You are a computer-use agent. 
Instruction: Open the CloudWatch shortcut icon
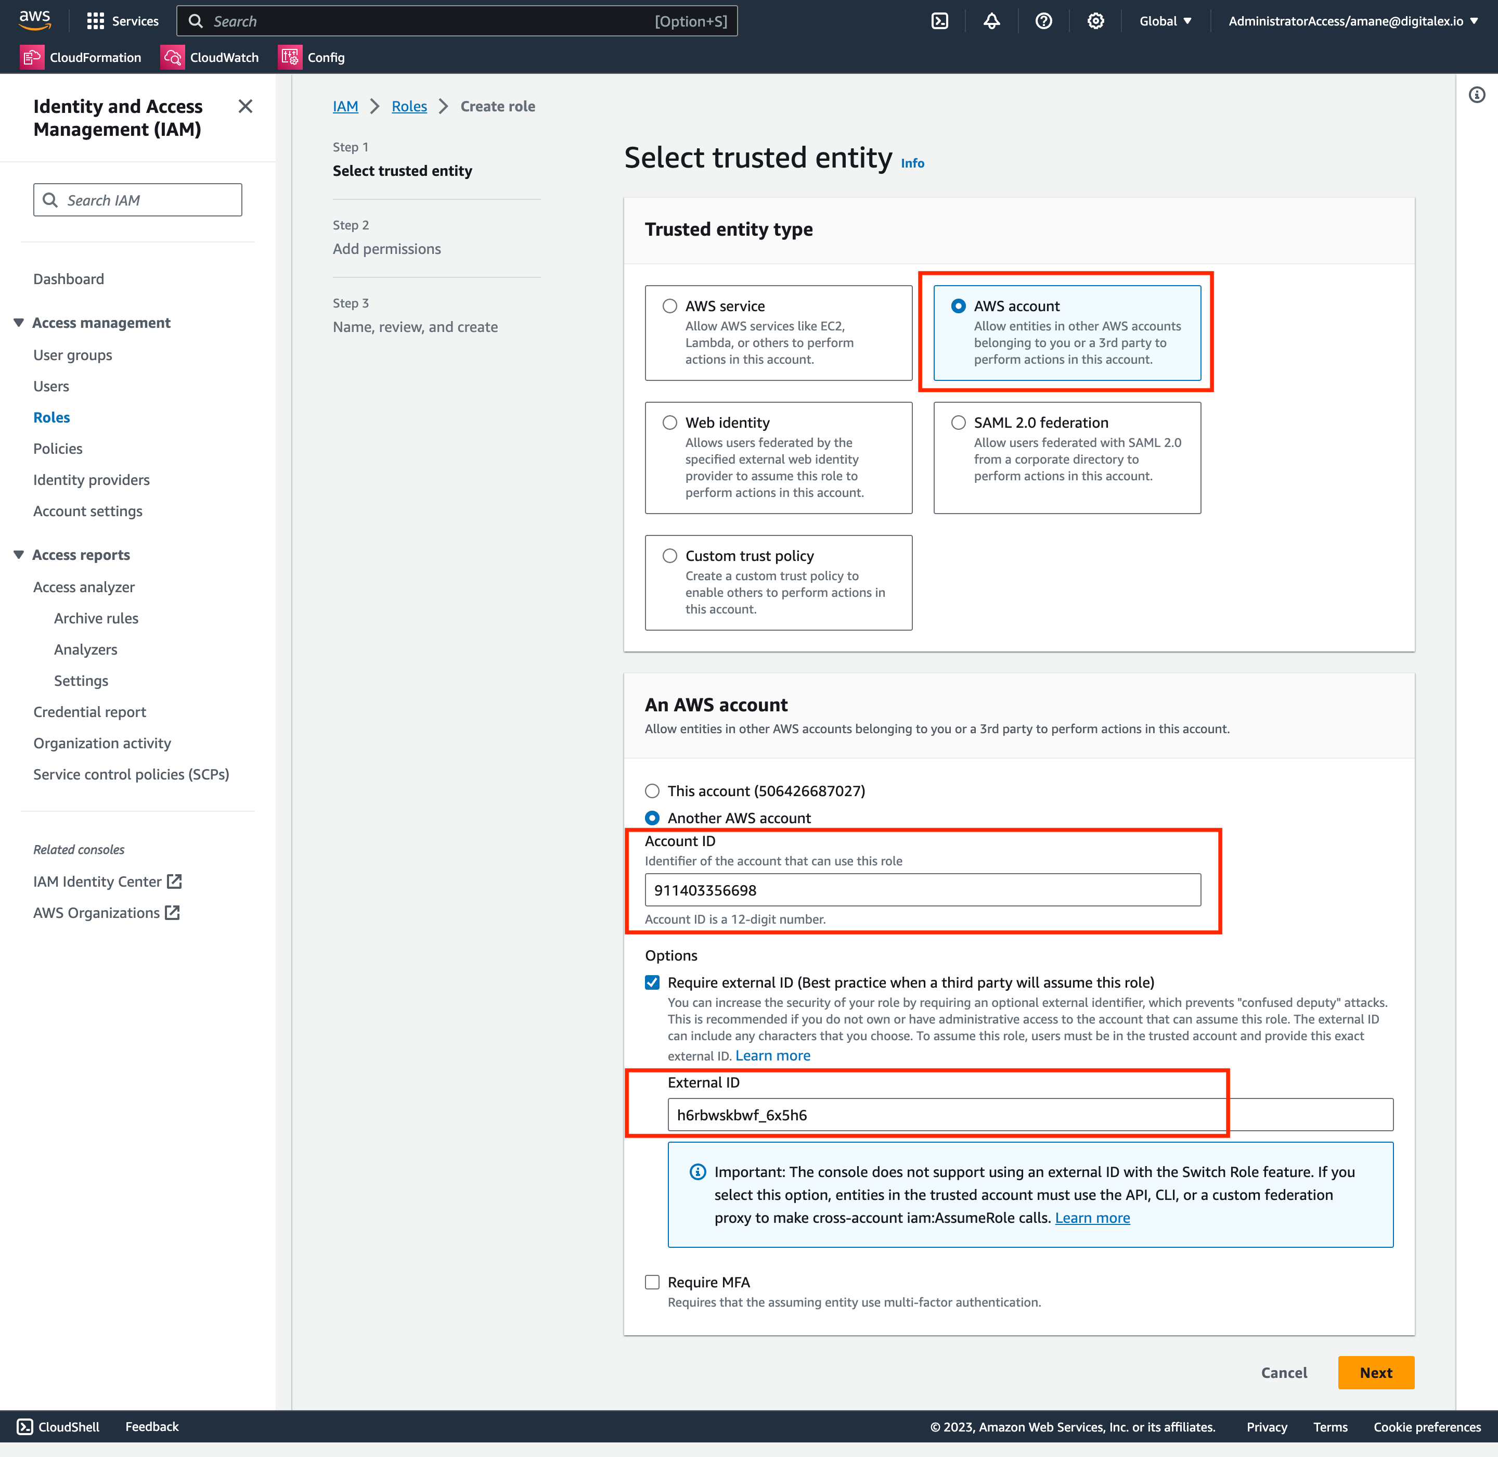(x=172, y=57)
